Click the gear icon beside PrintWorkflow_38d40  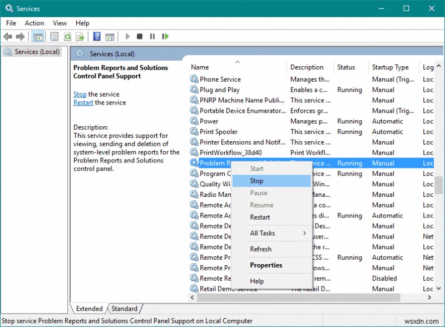click(x=194, y=152)
